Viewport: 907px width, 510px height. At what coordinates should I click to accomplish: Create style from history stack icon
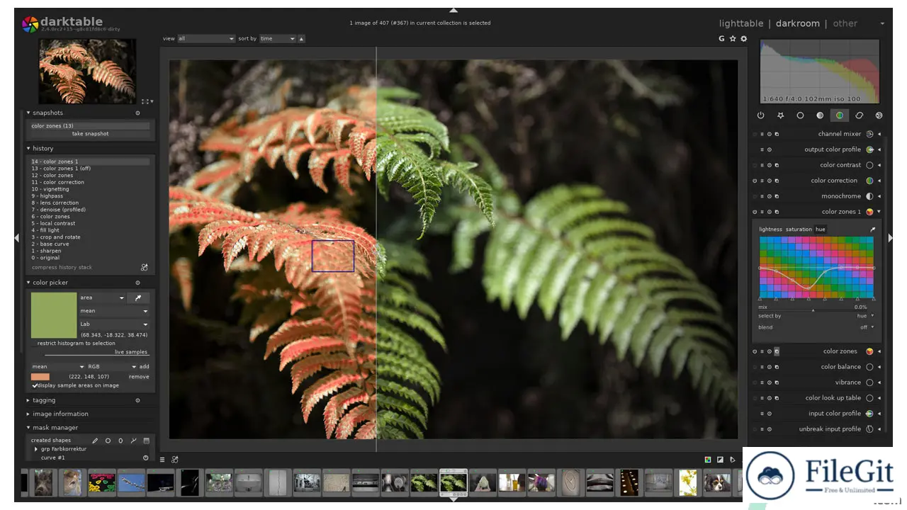[145, 267]
